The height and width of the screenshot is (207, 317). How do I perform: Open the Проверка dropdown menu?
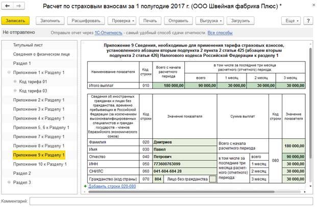coord(123,21)
